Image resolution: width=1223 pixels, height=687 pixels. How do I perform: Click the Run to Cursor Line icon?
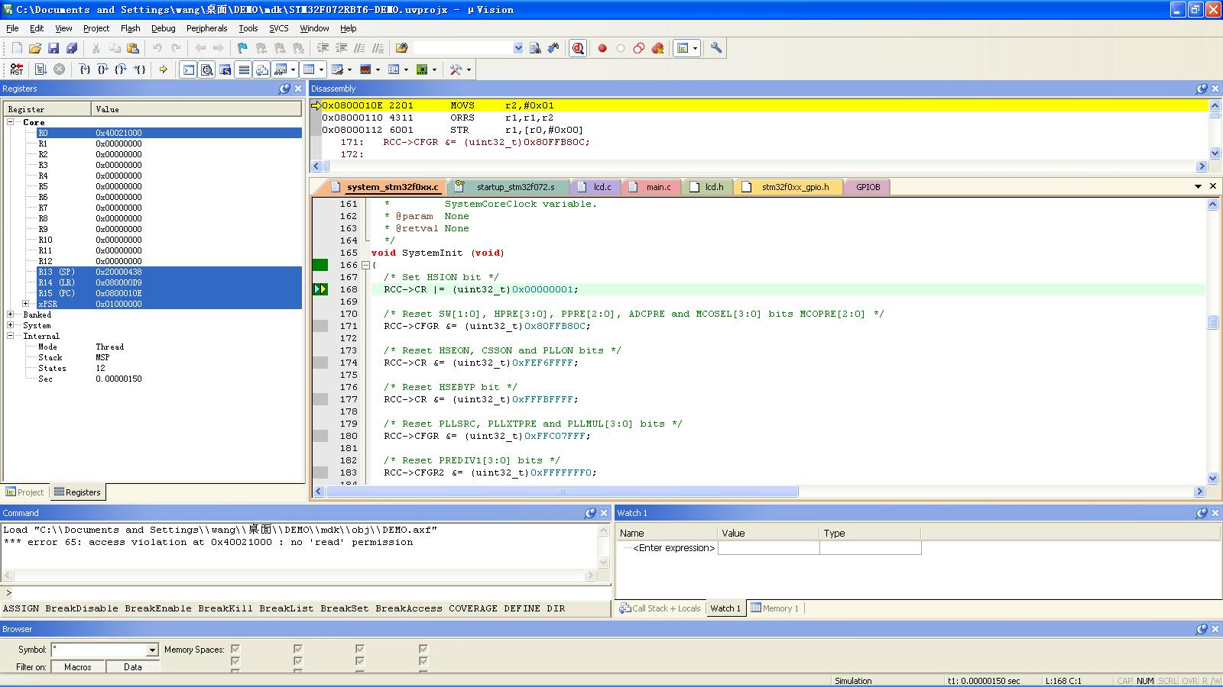tap(140, 69)
